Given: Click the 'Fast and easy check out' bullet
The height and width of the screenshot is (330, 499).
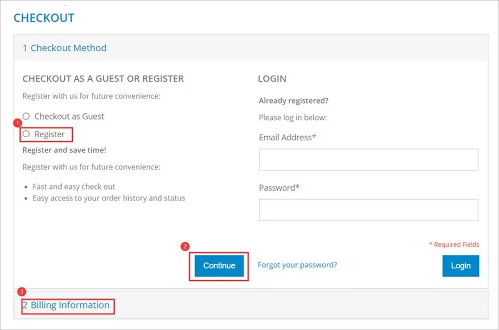Looking at the screenshot, I should [x=74, y=186].
